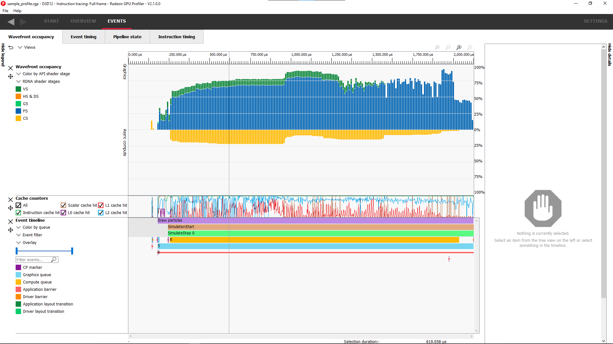Viewport: 613px width, 344px height.
Task: Click the zoom in magnifier icon
Action: click(459, 47)
